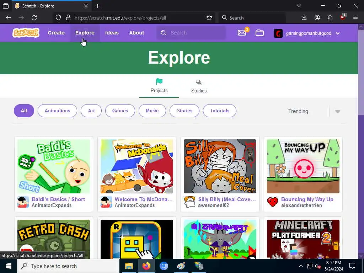Image resolution: width=364 pixels, height=273 pixels.
Task: Switch to the Studios tab
Action: click(199, 86)
